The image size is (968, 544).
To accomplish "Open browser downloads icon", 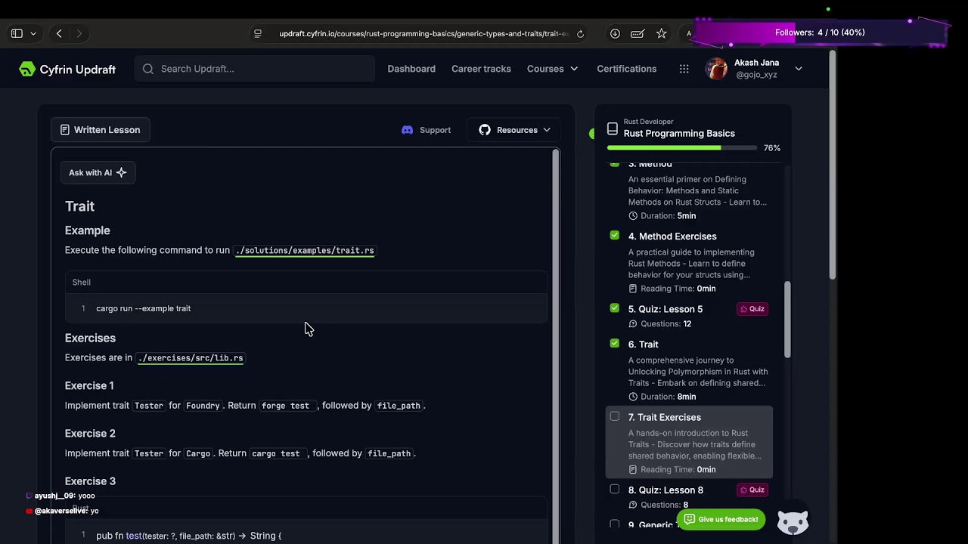I will coord(615,33).
